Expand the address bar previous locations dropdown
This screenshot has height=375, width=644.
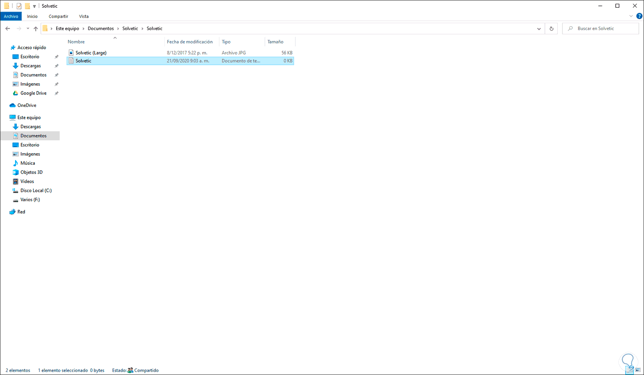tap(539, 29)
